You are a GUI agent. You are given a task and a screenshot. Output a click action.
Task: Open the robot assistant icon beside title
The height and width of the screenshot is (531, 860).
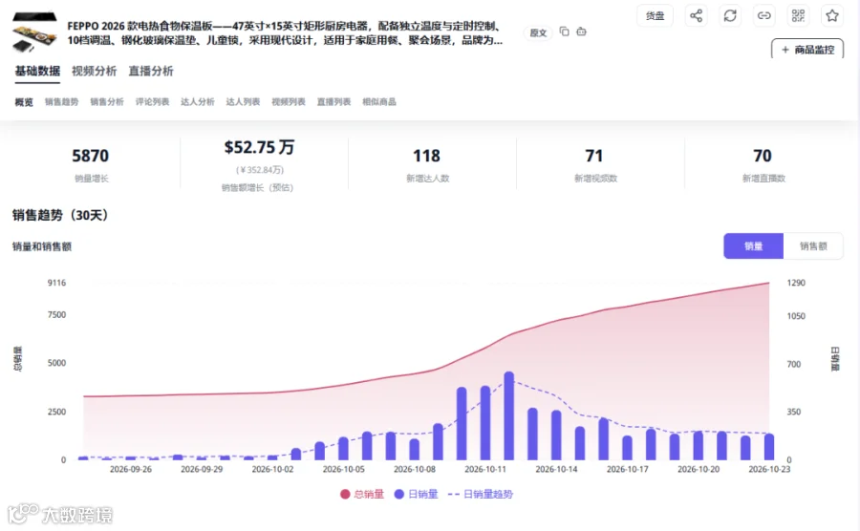(581, 32)
